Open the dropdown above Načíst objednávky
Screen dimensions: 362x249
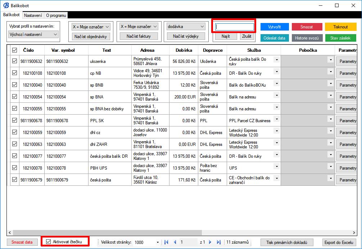pos(91,27)
